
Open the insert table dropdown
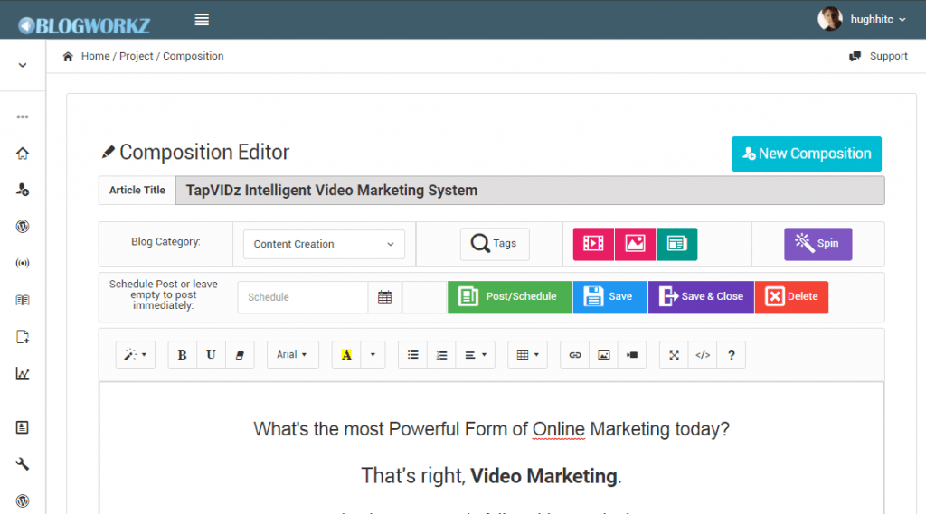pos(527,355)
